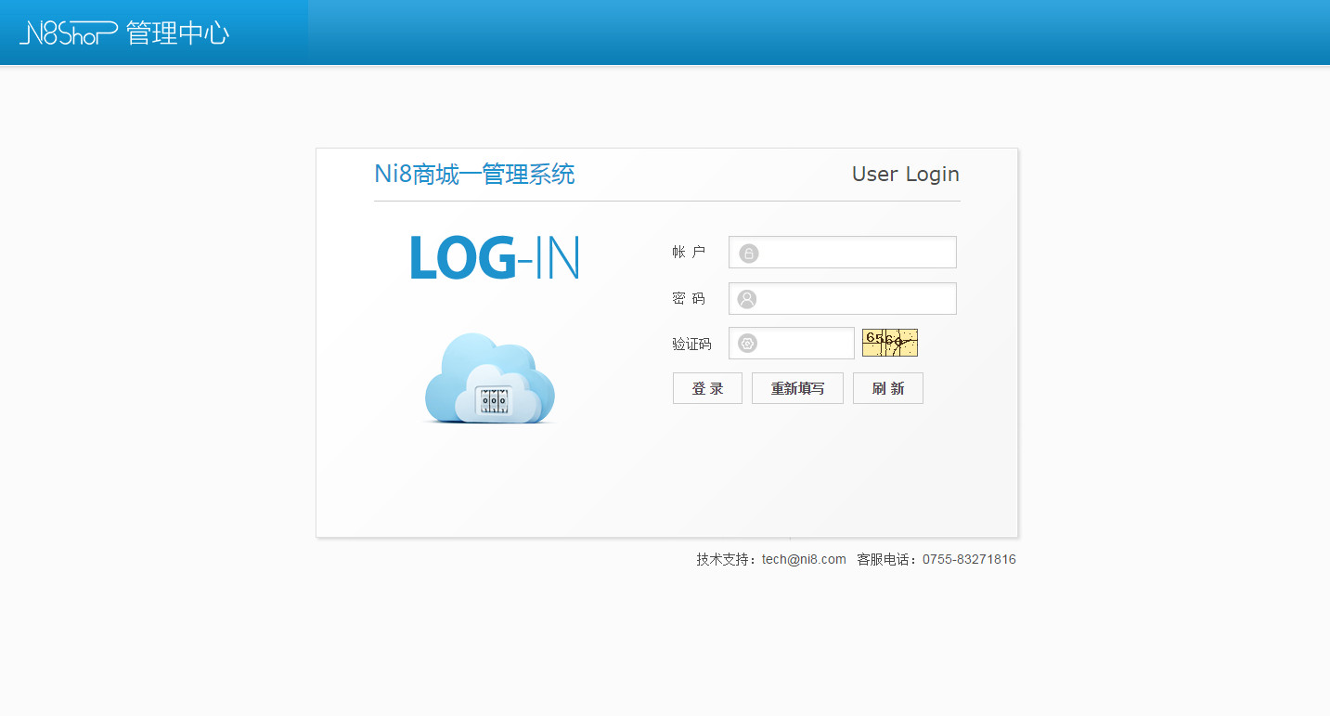Click the lock icon in account field
The width and height of the screenshot is (1330, 716).
click(748, 253)
